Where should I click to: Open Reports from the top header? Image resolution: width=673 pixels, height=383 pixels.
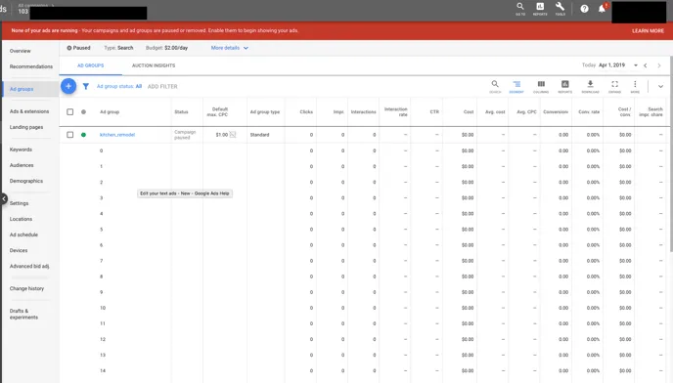[x=540, y=8]
